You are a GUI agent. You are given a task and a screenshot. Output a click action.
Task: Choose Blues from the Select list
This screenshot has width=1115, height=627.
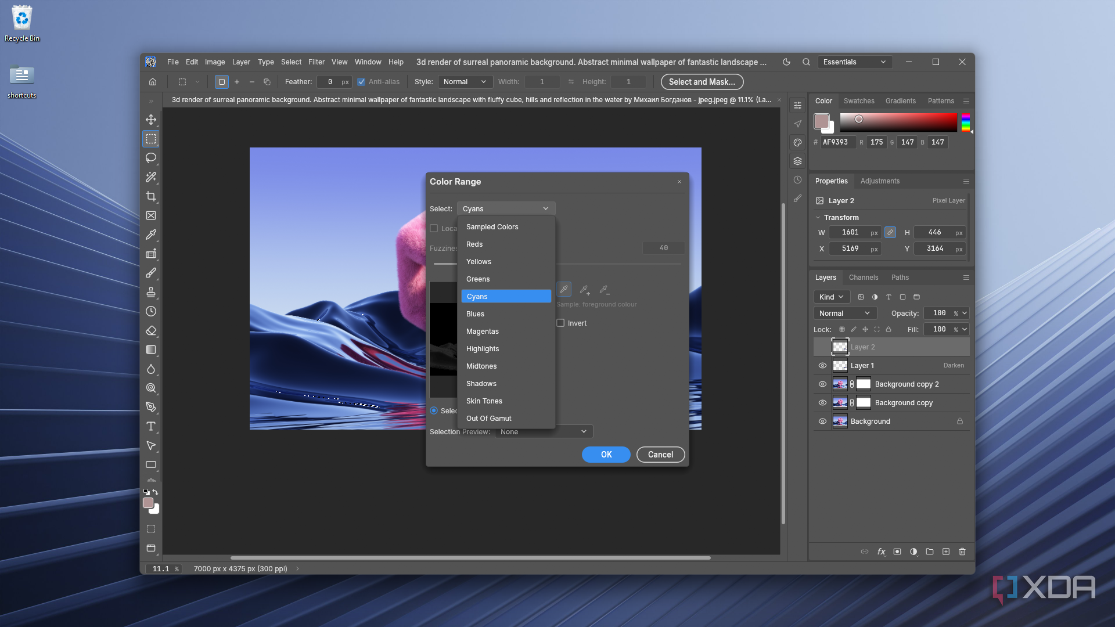coord(506,314)
